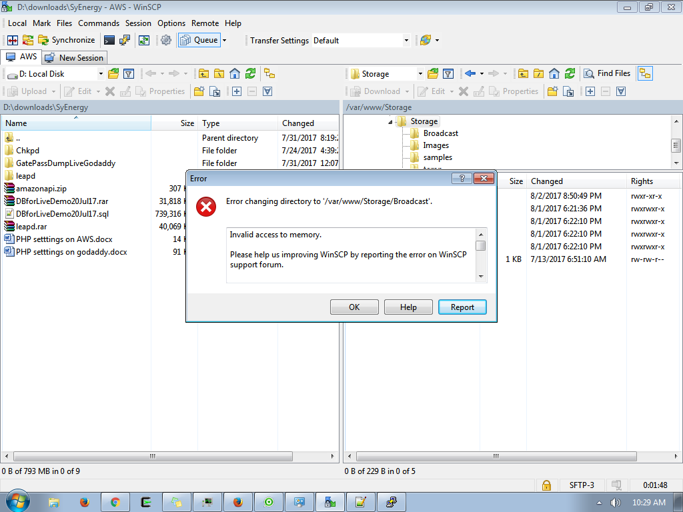
Task: Click the remote Home directory icon
Action: point(554,74)
